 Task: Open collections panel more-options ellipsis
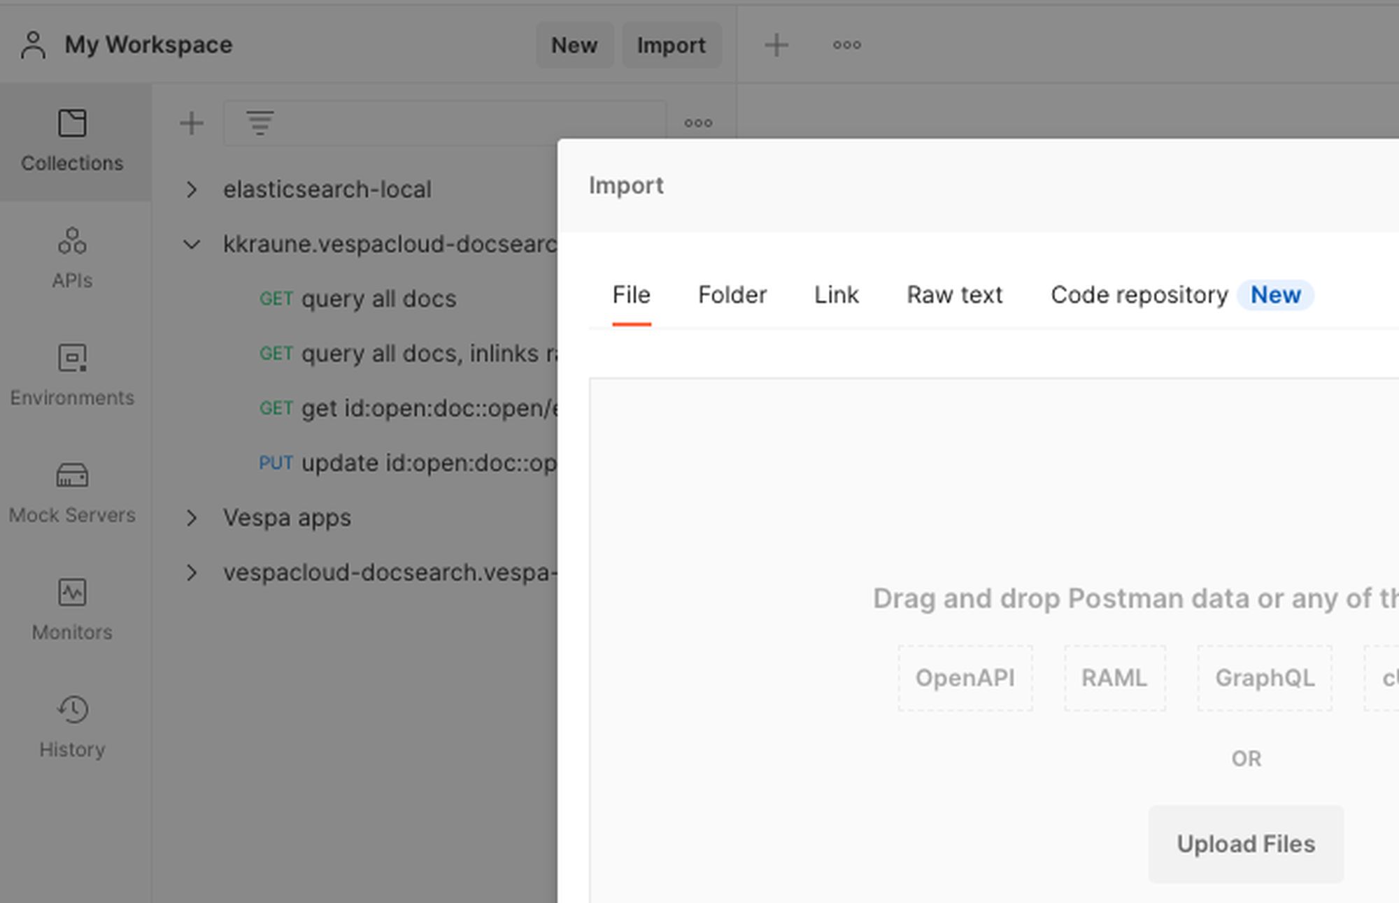tap(698, 124)
